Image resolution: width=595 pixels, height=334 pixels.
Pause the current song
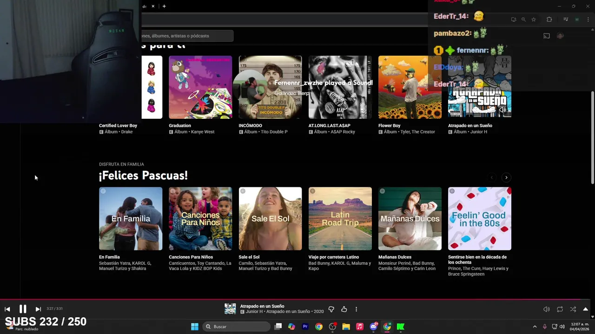[23, 309]
